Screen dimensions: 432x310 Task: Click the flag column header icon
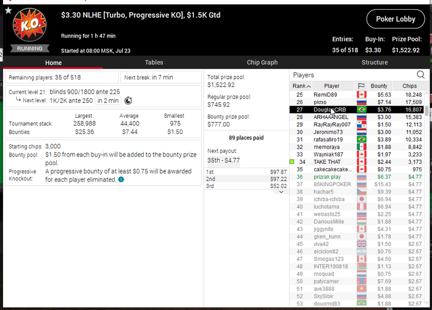tap(361, 86)
